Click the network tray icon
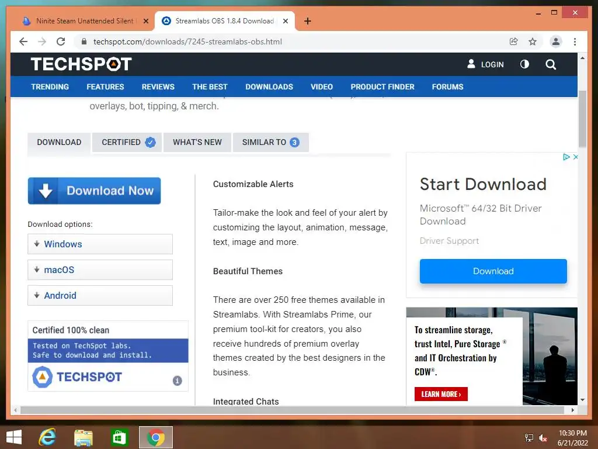The image size is (598, 449). point(529,437)
